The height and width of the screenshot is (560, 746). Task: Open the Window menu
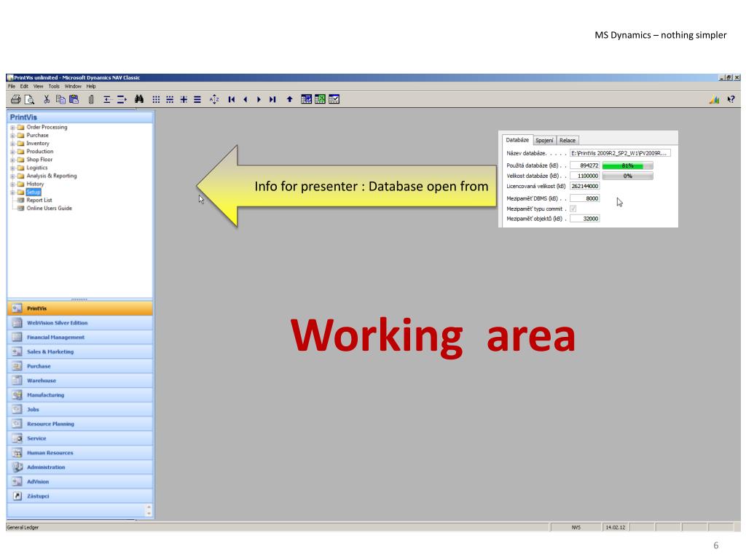pyautogui.click(x=73, y=86)
